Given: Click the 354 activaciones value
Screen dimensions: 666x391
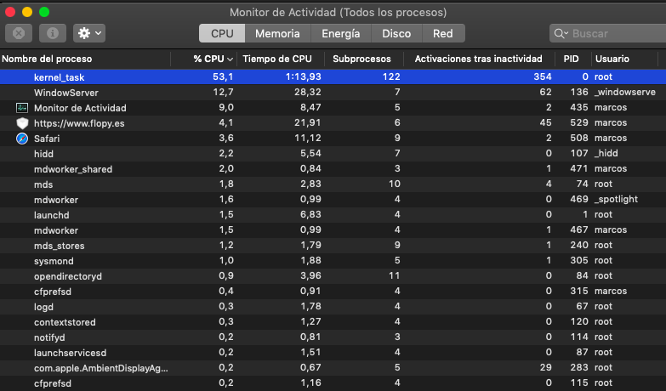Looking at the screenshot, I should click(x=543, y=76).
